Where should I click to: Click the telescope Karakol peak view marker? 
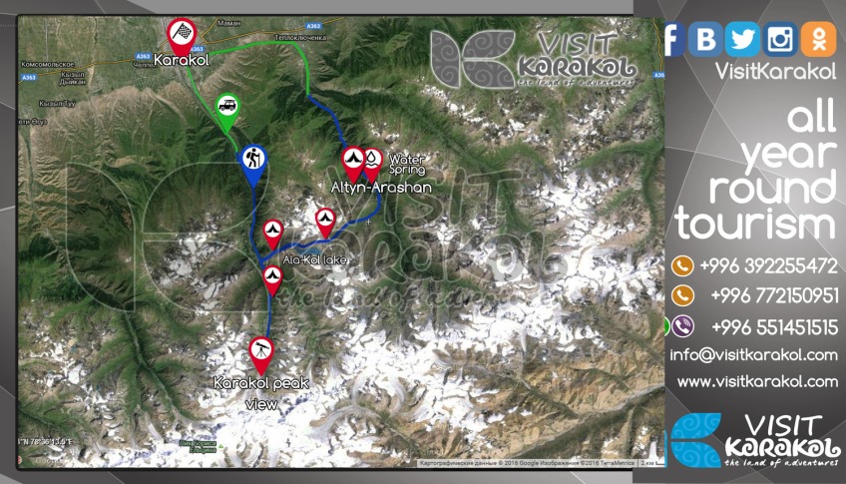pos(261,354)
